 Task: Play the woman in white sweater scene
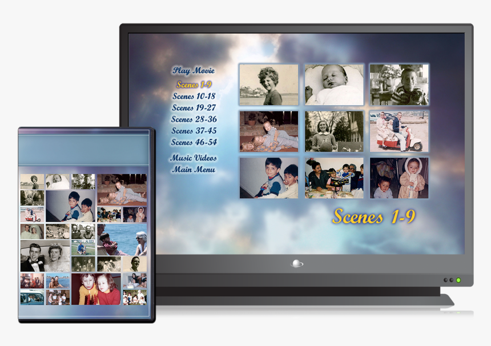335,130
